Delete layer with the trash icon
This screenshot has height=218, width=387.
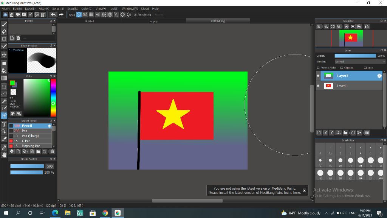point(367,133)
